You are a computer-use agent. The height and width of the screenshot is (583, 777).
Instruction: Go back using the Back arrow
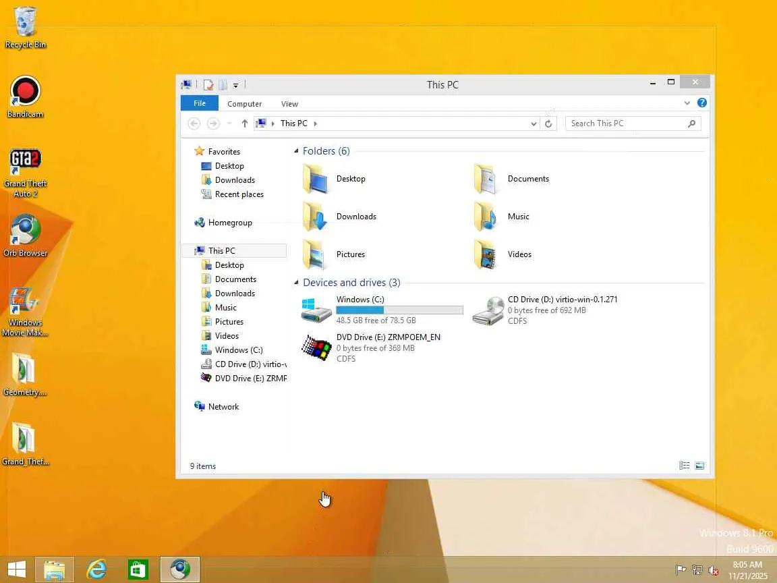pyautogui.click(x=194, y=123)
